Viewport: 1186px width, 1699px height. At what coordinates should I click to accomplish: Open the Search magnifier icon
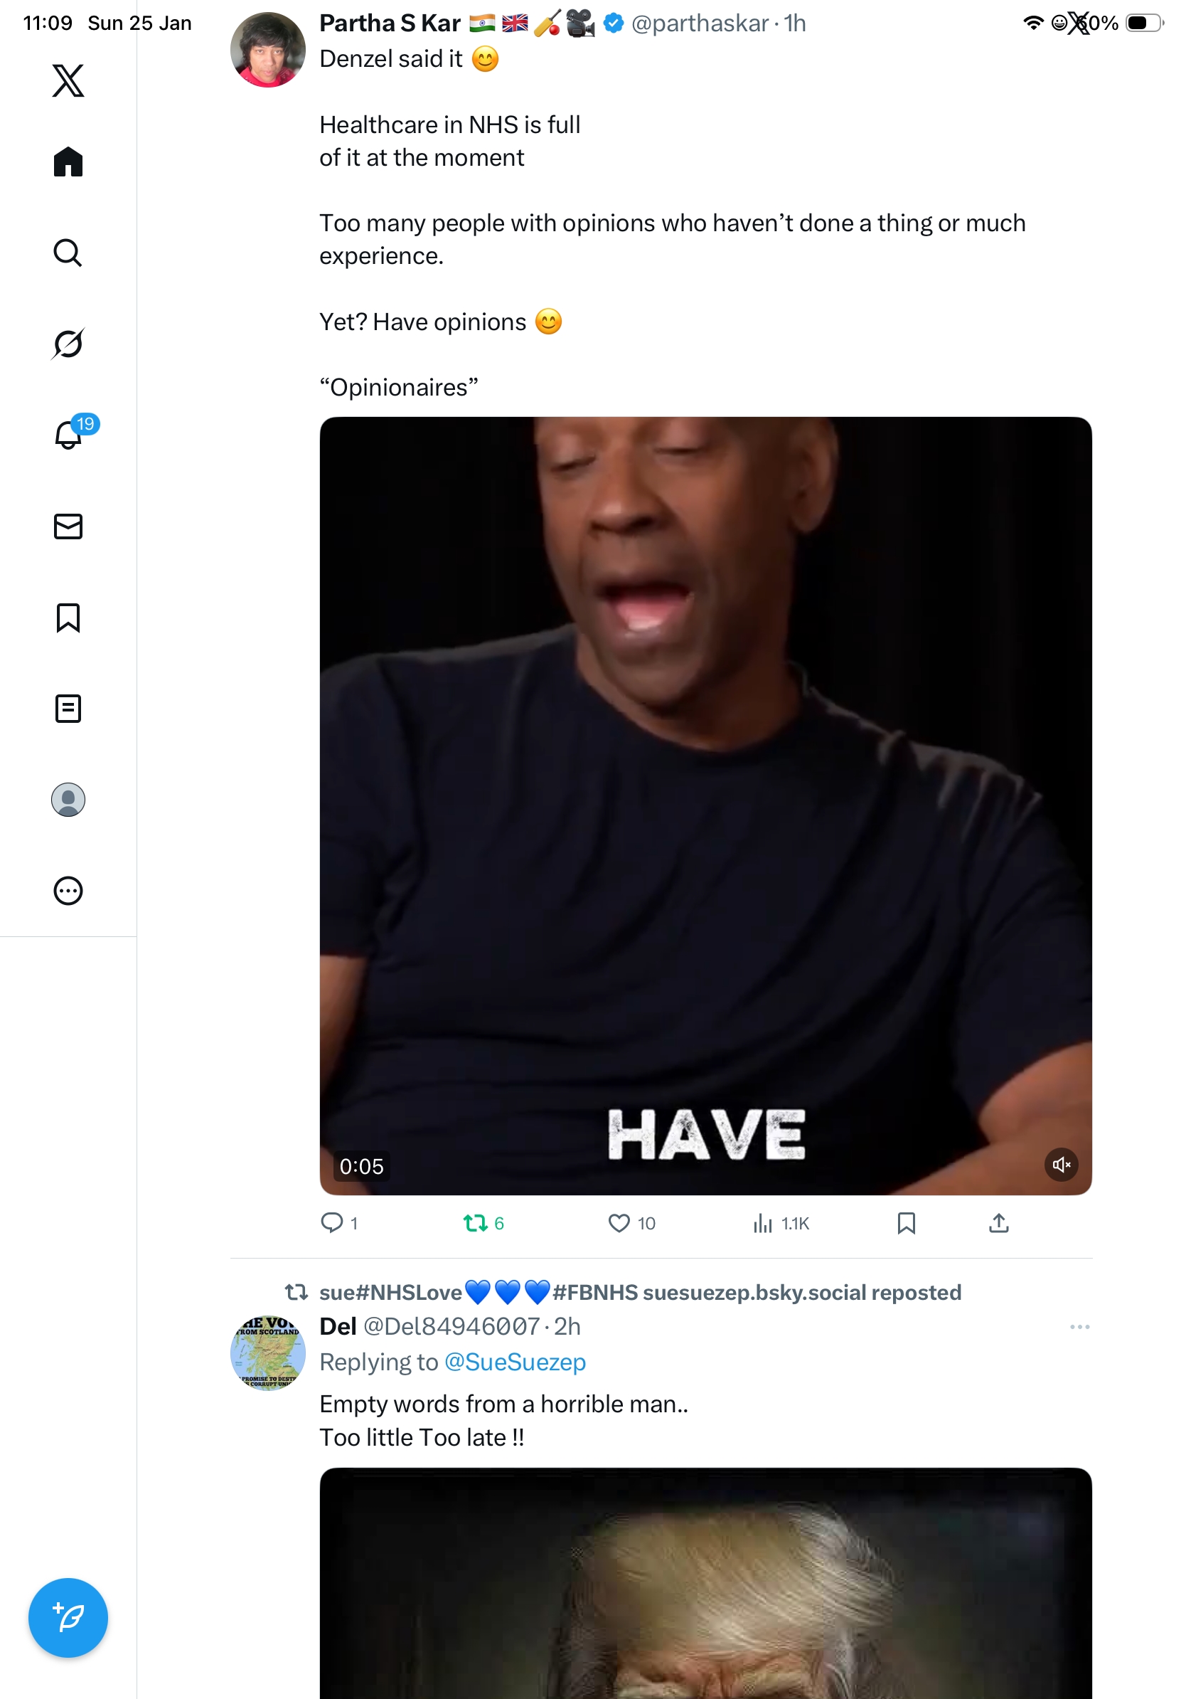[x=68, y=253]
